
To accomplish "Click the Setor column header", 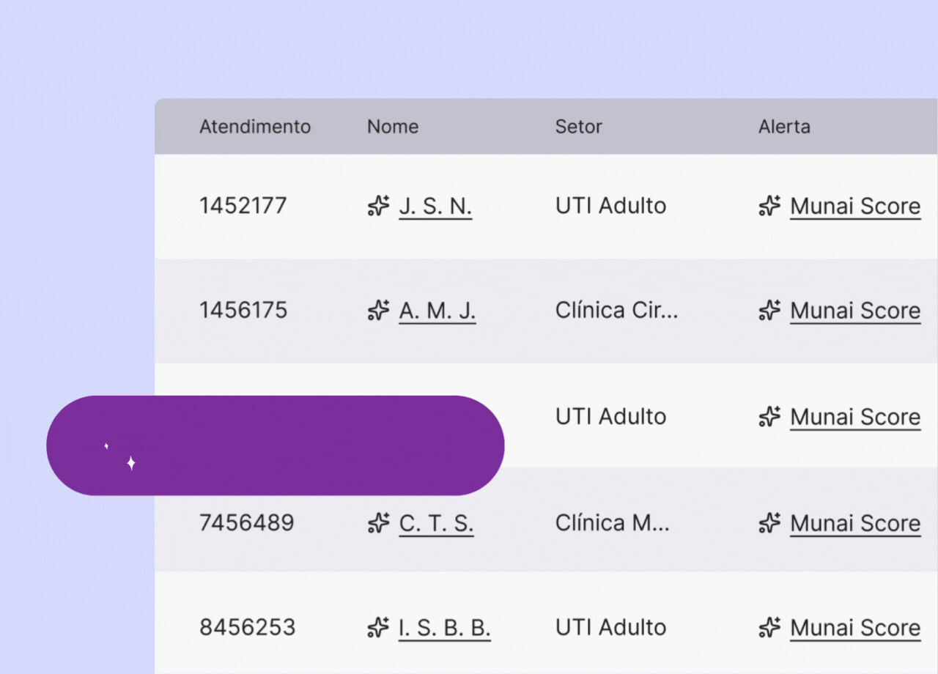I will (x=579, y=127).
